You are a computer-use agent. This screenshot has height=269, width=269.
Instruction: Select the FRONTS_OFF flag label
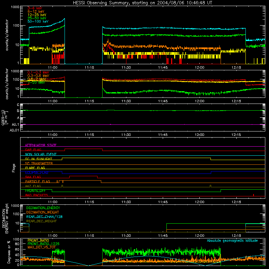[x=35, y=191]
